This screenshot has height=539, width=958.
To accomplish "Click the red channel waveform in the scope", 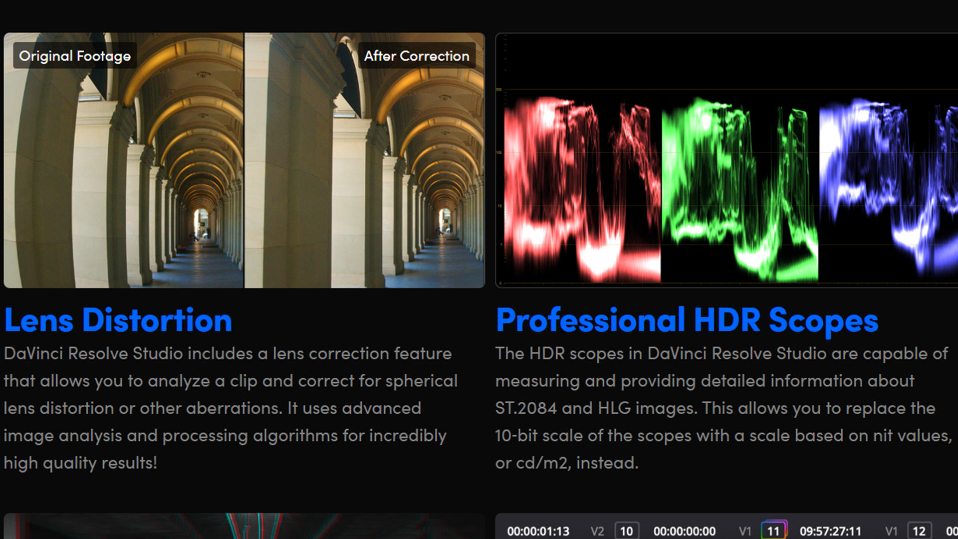I will [581, 190].
